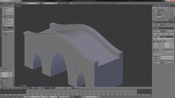Click the Vector Y value field
This screenshot has width=175, height=98.
coord(6,75)
